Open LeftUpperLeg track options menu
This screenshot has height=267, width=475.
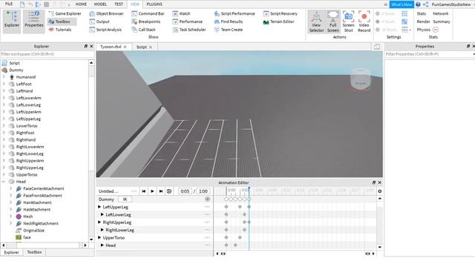[207, 207]
